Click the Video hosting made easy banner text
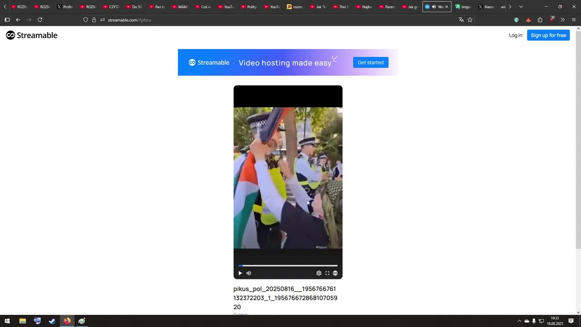 285,63
